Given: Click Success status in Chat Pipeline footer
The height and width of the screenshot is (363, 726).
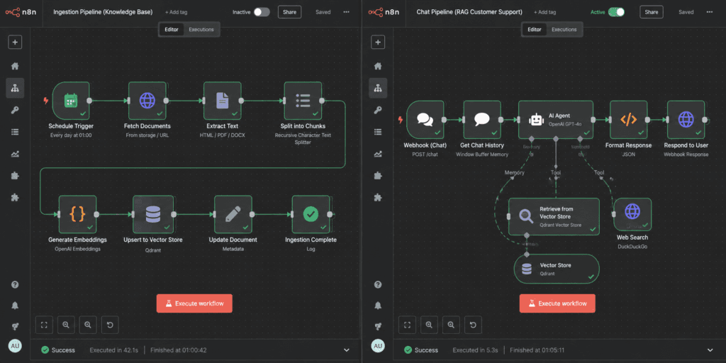Looking at the screenshot, I should point(421,350).
